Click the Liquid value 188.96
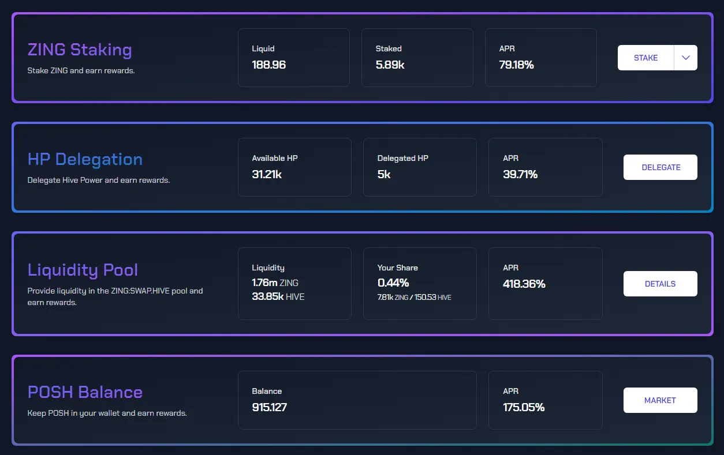This screenshot has height=455, width=724. (269, 65)
